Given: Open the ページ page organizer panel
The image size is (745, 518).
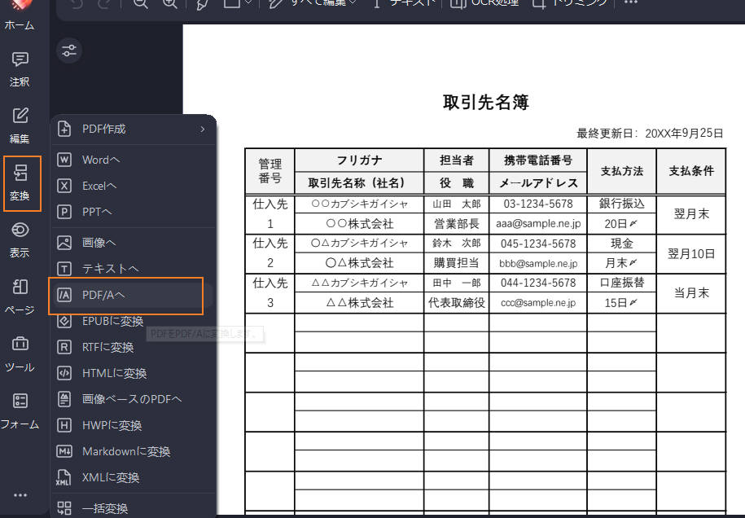Looking at the screenshot, I should tap(20, 293).
